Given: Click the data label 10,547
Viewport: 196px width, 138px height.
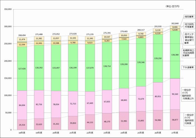Looking at the screenshot, I should (x=107, y=37).
